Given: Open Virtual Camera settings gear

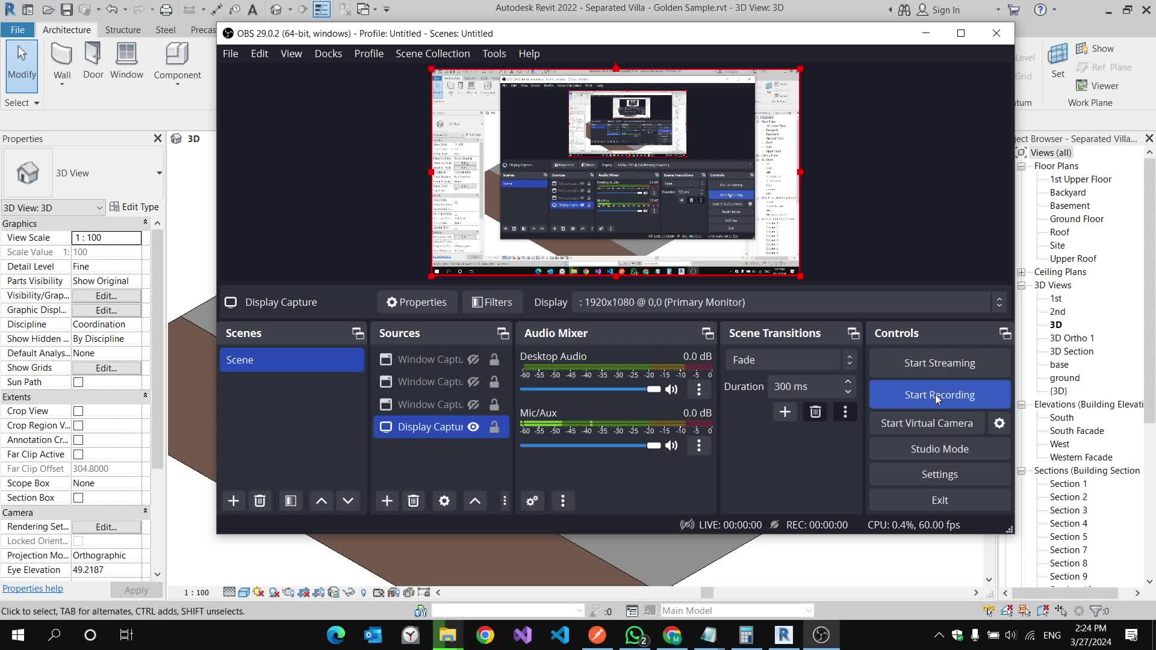Looking at the screenshot, I should [999, 423].
